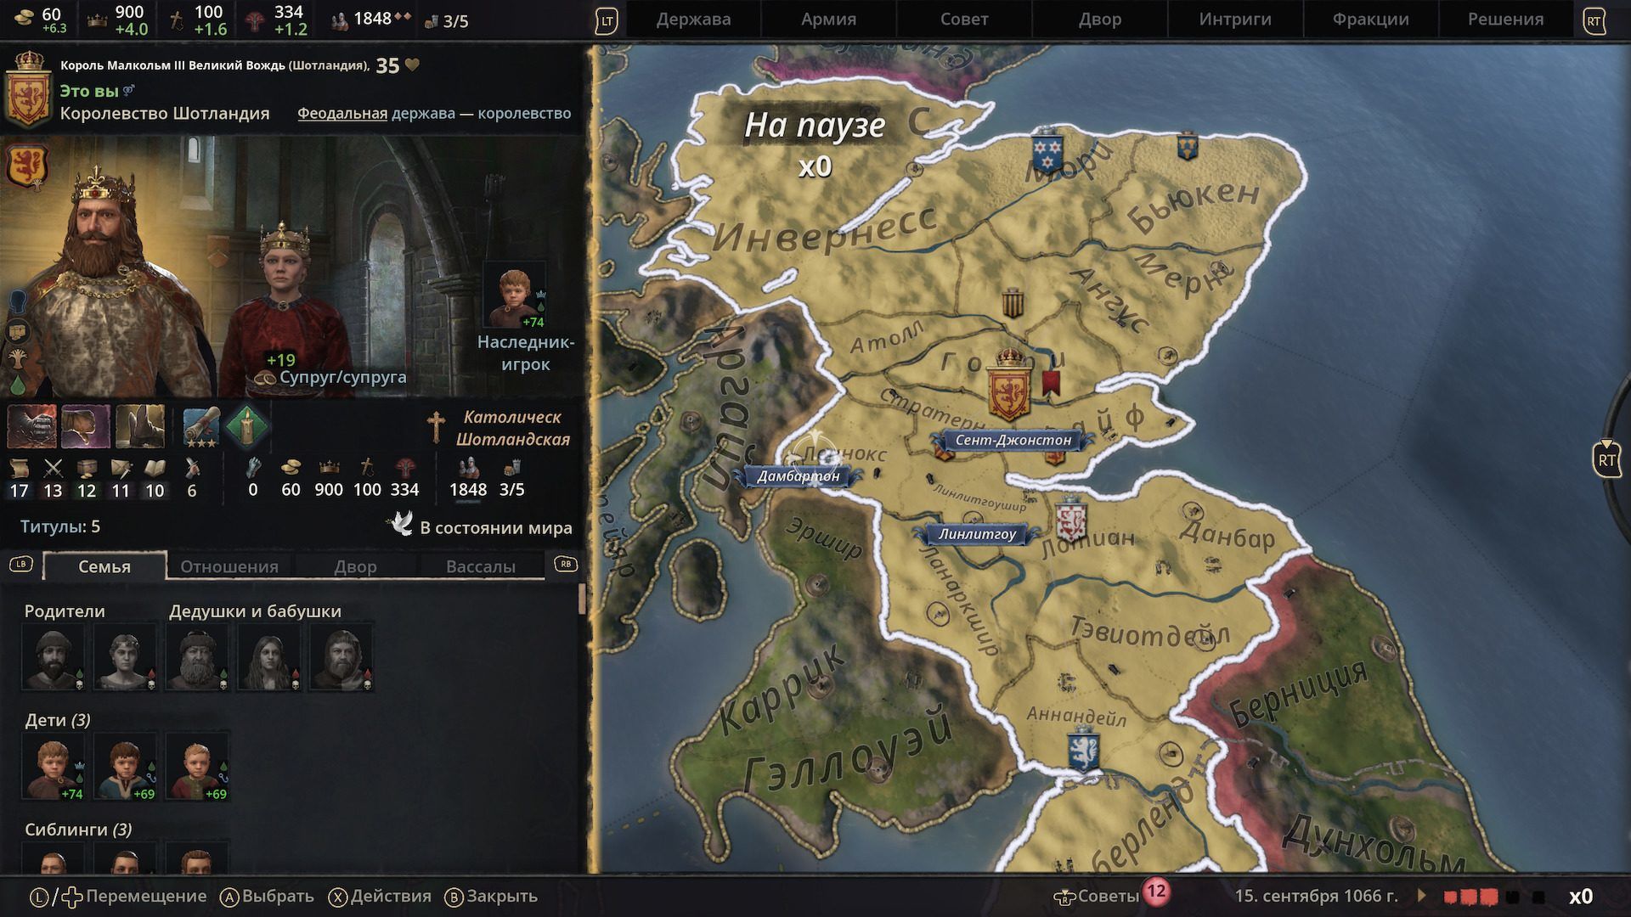Switch to the Отношения tab
This screenshot has width=1631, height=917.
coord(229,566)
